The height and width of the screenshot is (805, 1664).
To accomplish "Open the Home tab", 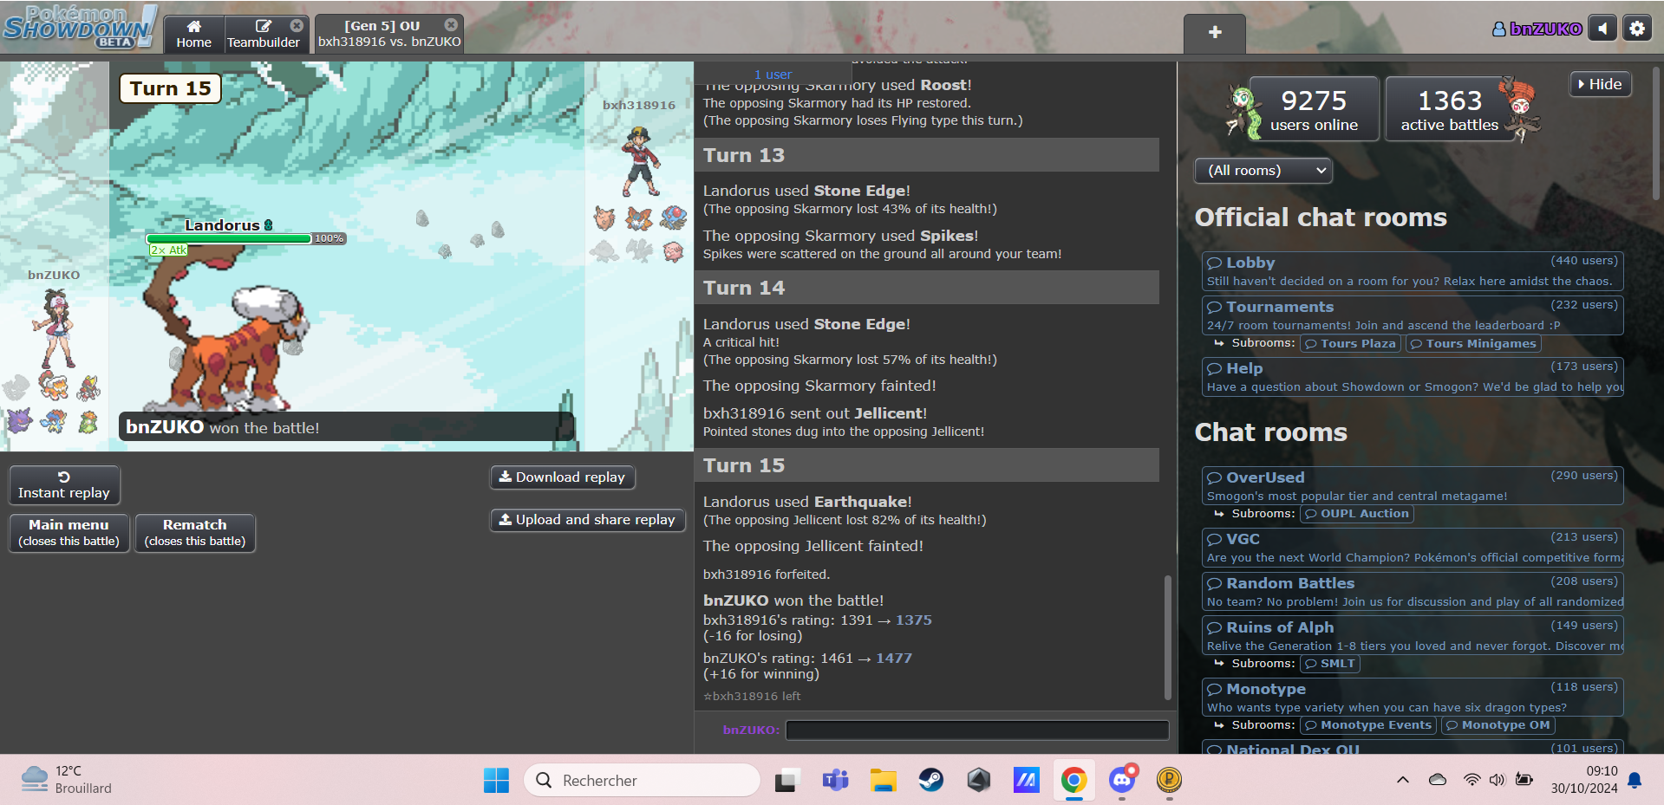I will (x=193, y=35).
